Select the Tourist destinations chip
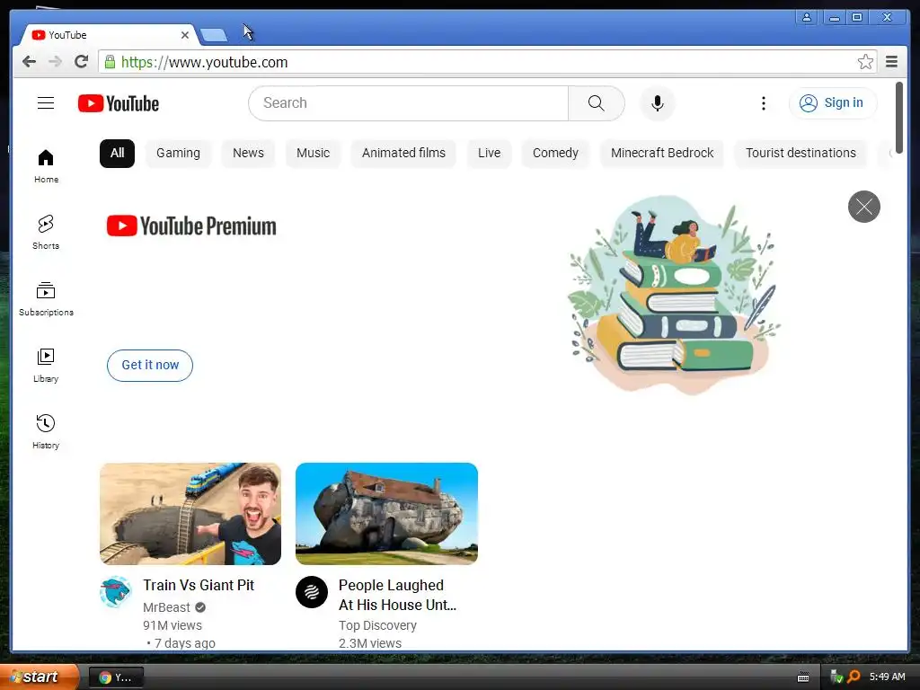Screen dimensions: 920x690 [x=801, y=153]
